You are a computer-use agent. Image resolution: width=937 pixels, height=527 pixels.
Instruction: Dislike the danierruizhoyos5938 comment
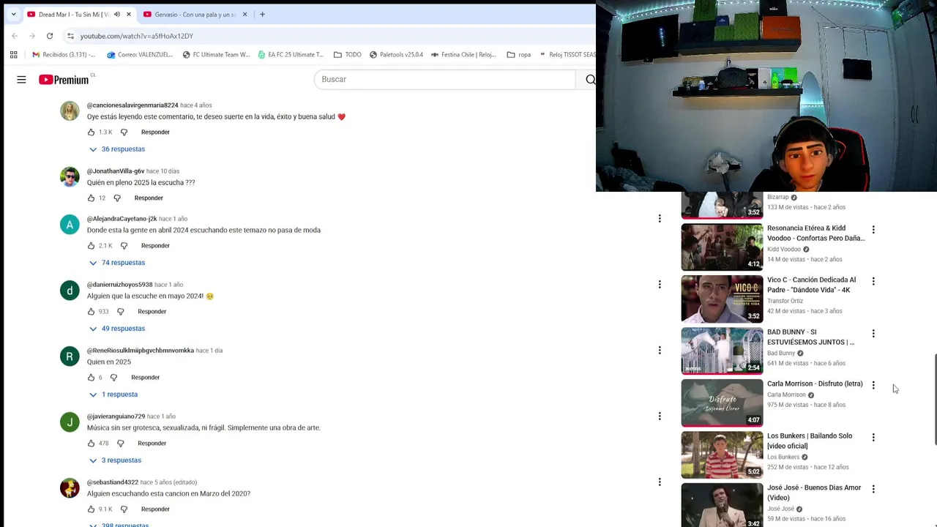(x=121, y=312)
